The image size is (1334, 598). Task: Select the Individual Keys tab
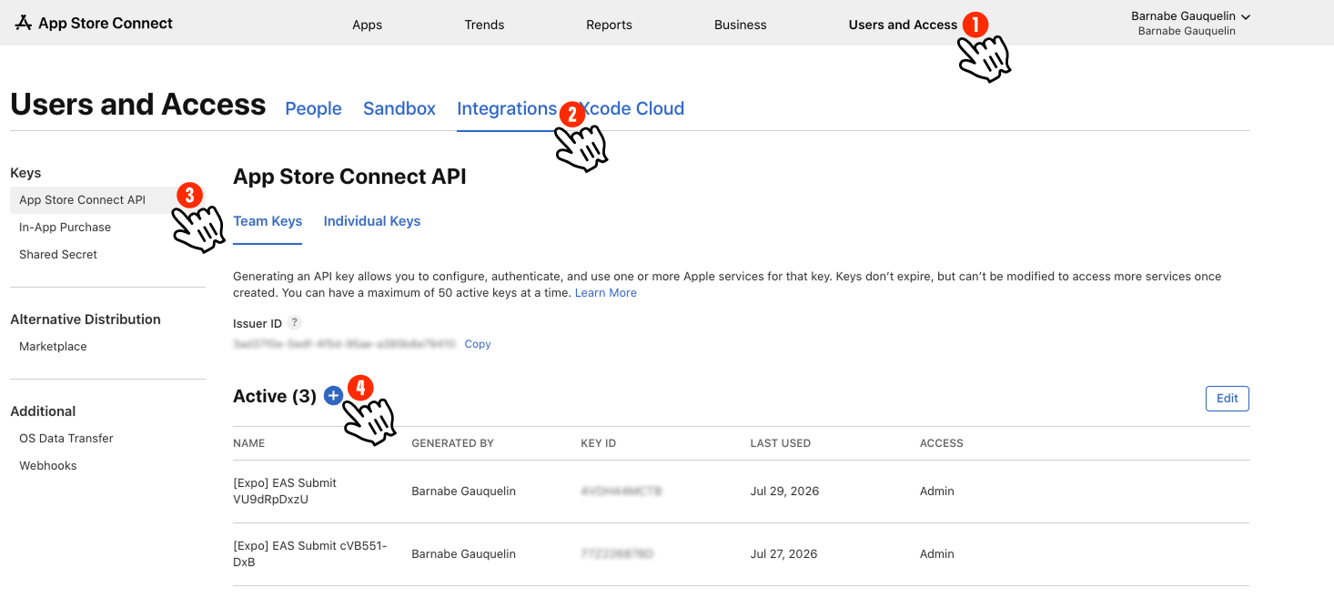371,221
